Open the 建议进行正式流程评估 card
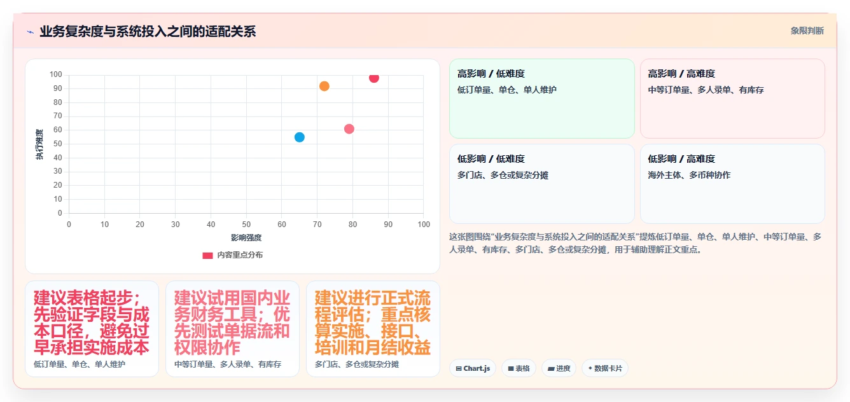Screen dimensions: 850x402 coord(373,329)
